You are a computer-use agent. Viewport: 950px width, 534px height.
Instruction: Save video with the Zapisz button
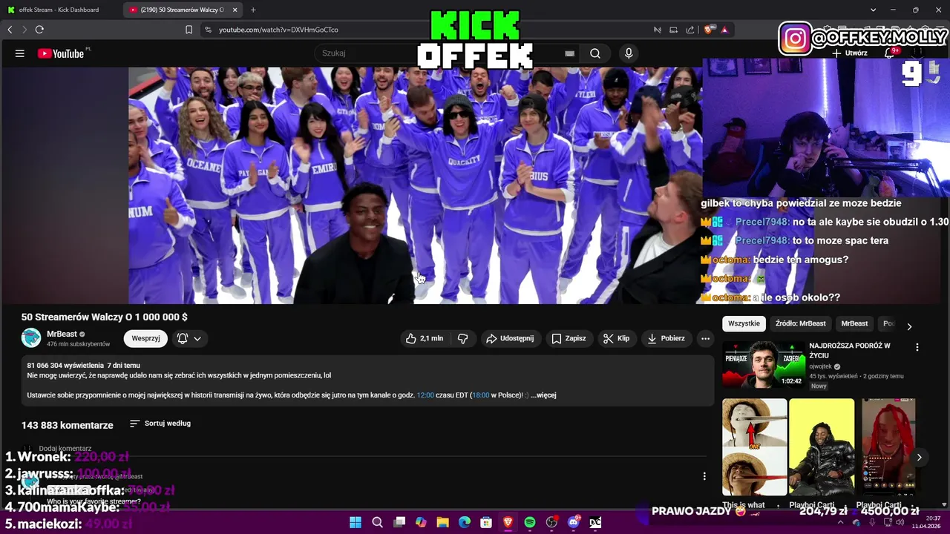[x=569, y=338]
